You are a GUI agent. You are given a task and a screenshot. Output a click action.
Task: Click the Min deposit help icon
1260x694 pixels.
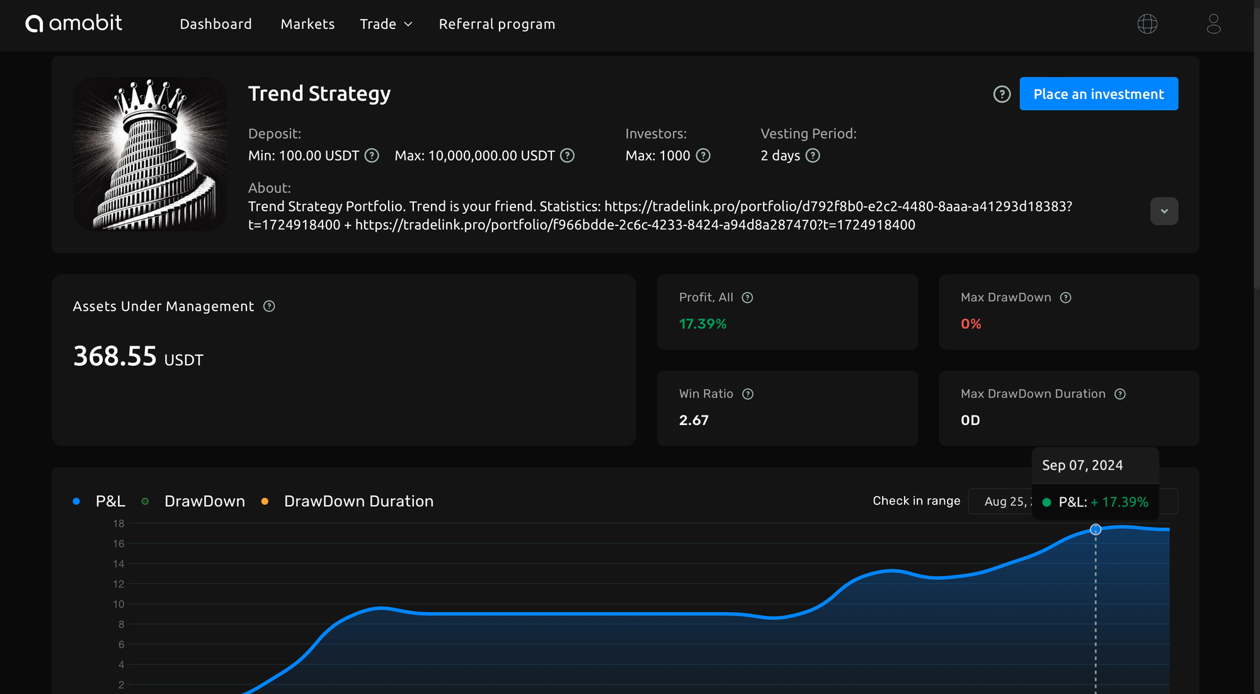coord(372,156)
